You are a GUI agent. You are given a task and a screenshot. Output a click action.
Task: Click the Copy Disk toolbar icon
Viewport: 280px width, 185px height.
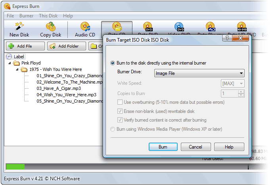[50, 27]
